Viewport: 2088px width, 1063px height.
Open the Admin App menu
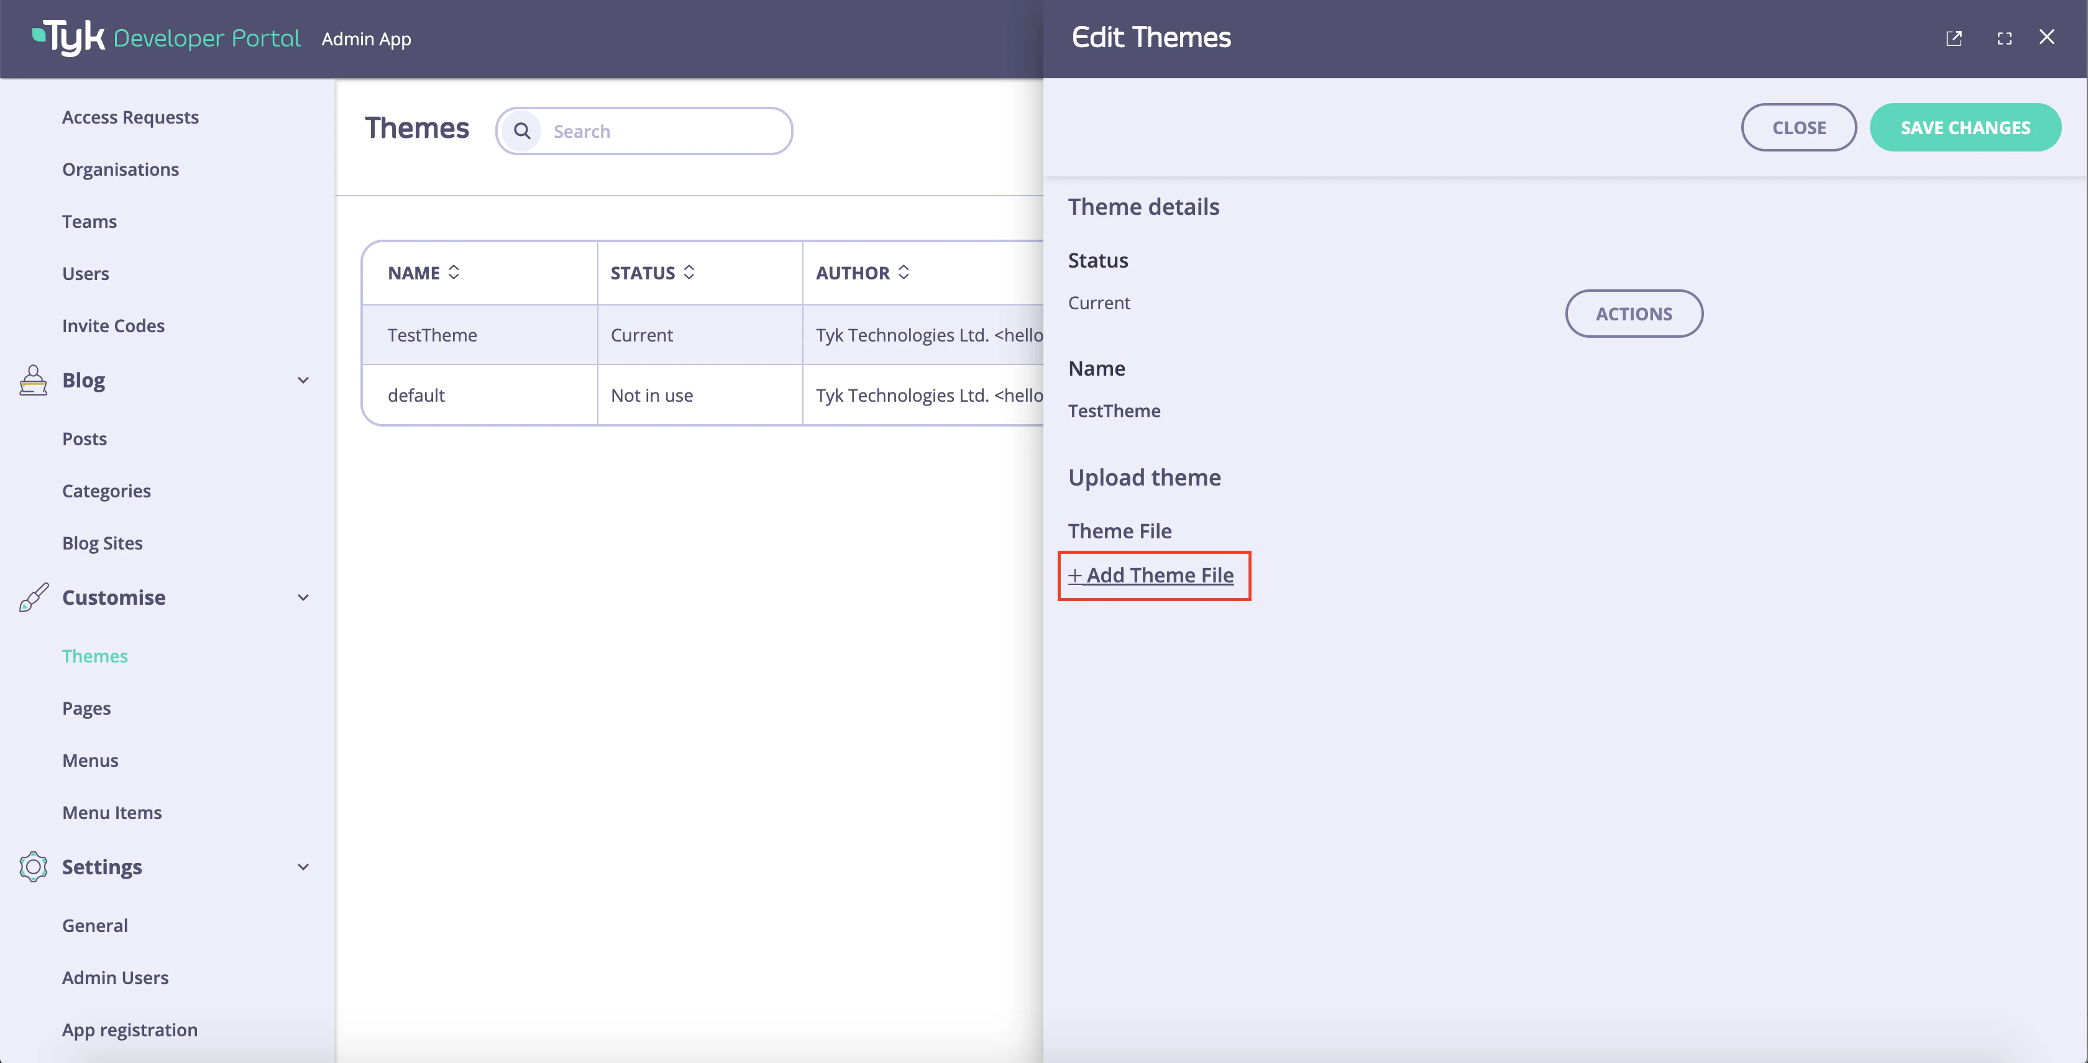click(x=365, y=38)
